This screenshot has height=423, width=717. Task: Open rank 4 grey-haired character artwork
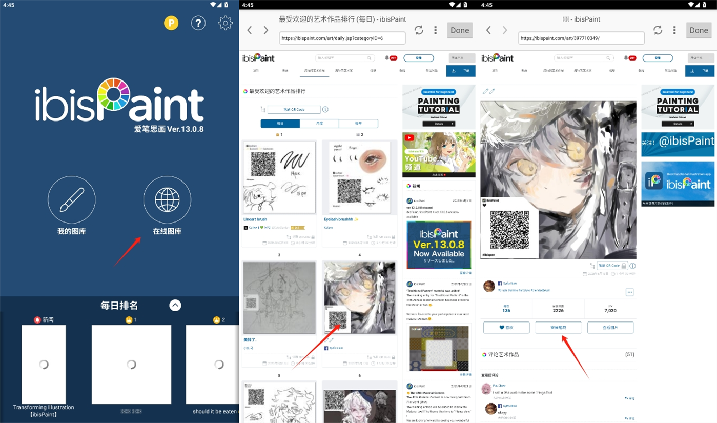pos(359,298)
